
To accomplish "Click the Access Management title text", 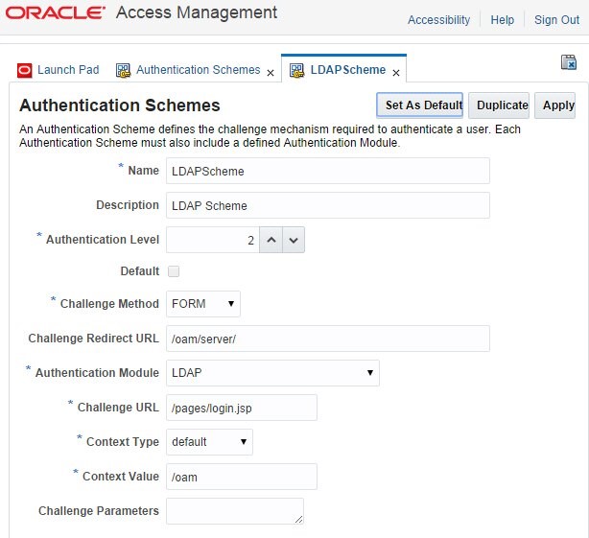I will (197, 12).
